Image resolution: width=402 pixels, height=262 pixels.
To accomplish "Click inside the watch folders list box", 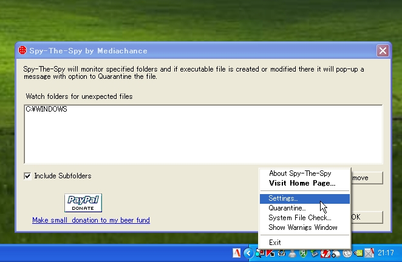I will 203,134.
